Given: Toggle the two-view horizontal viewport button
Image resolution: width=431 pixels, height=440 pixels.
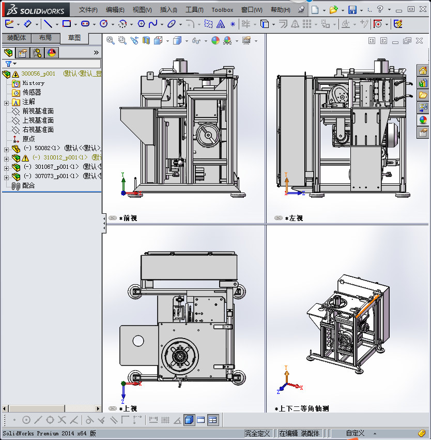Looking at the screenshot, I should [x=201, y=420].
